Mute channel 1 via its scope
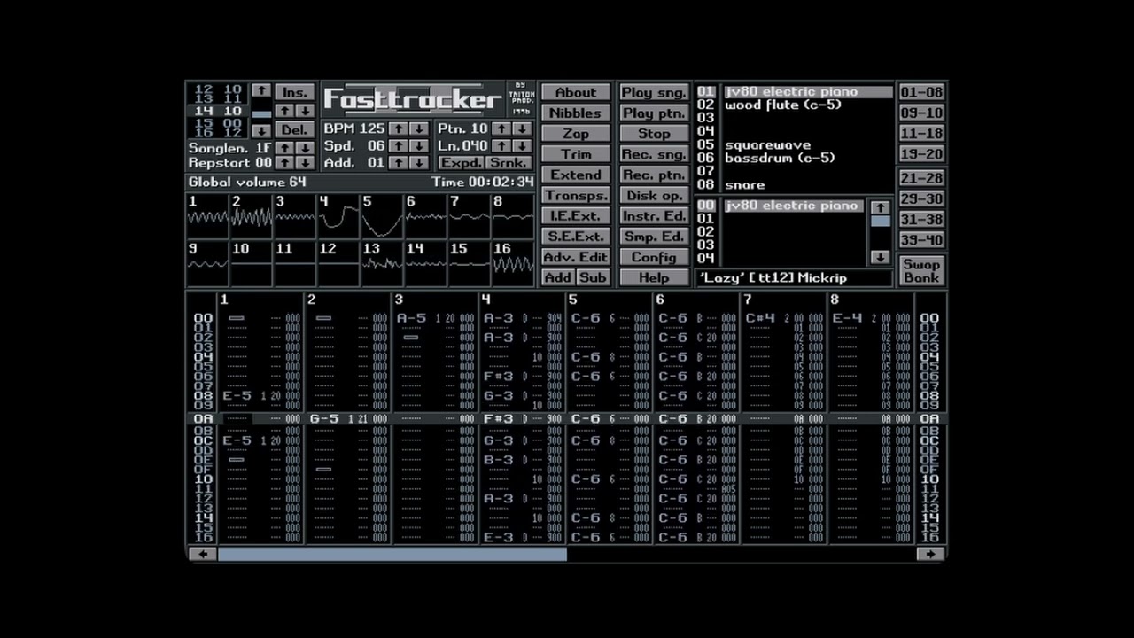Viewport: 1134px width, 638px height. [x=206, y=216]
